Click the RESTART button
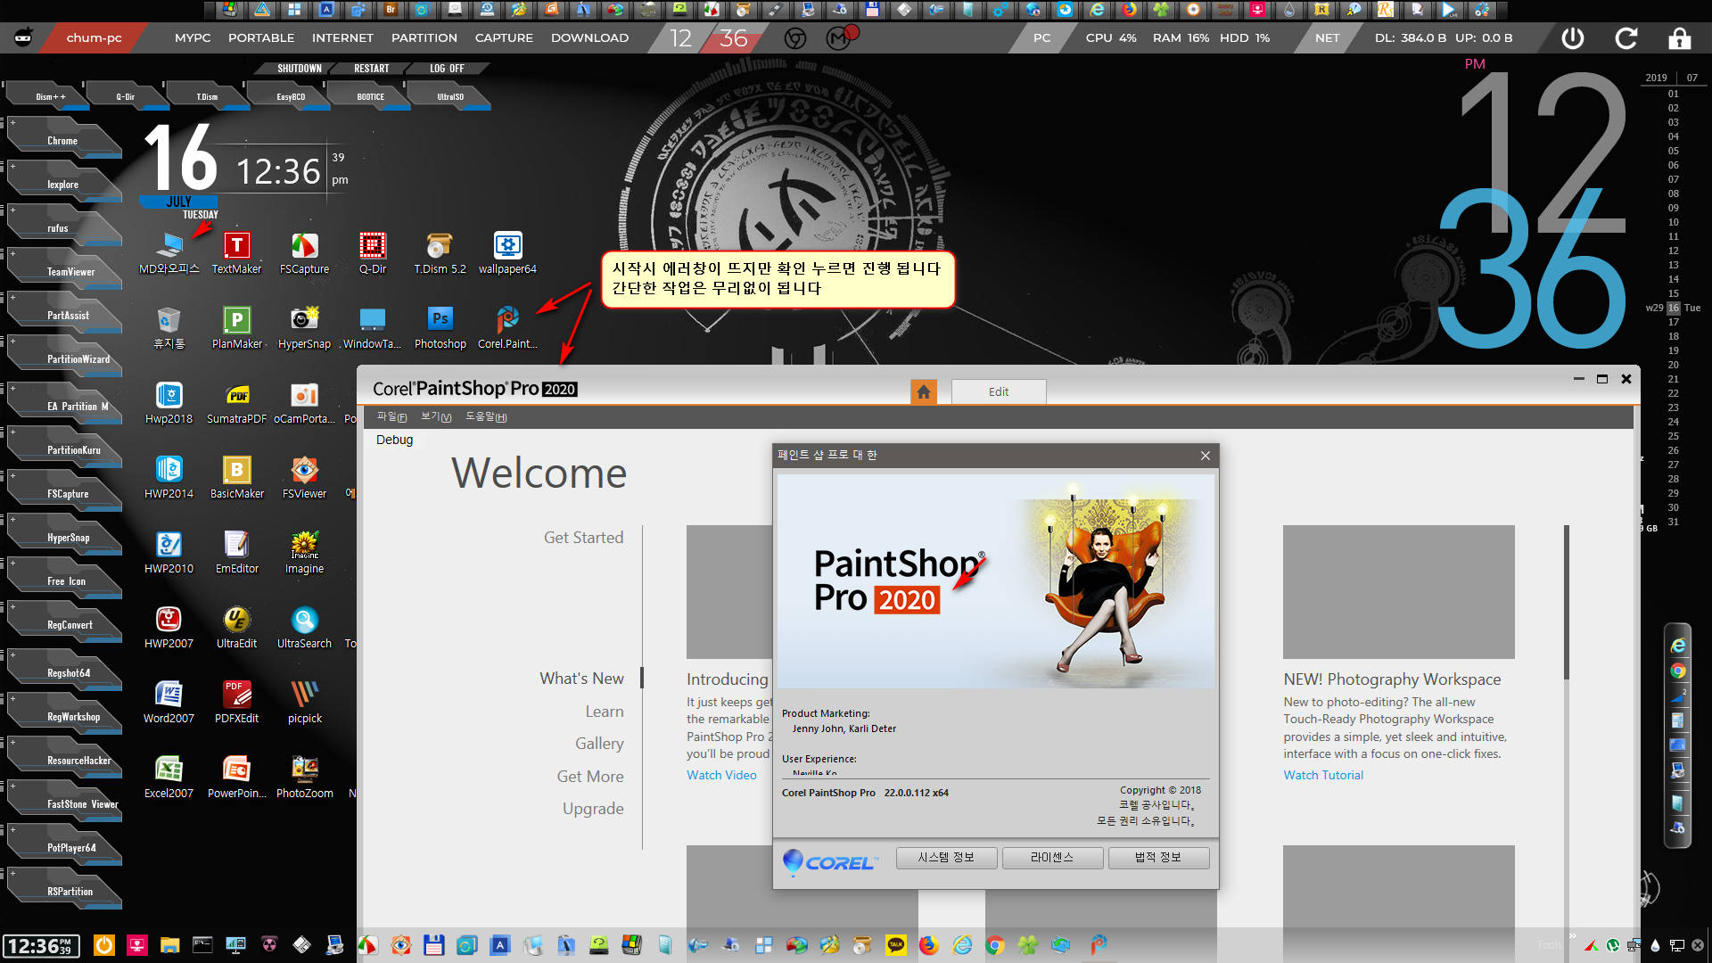This screenshot has width=1712, height=963. [x=371, y=69]
